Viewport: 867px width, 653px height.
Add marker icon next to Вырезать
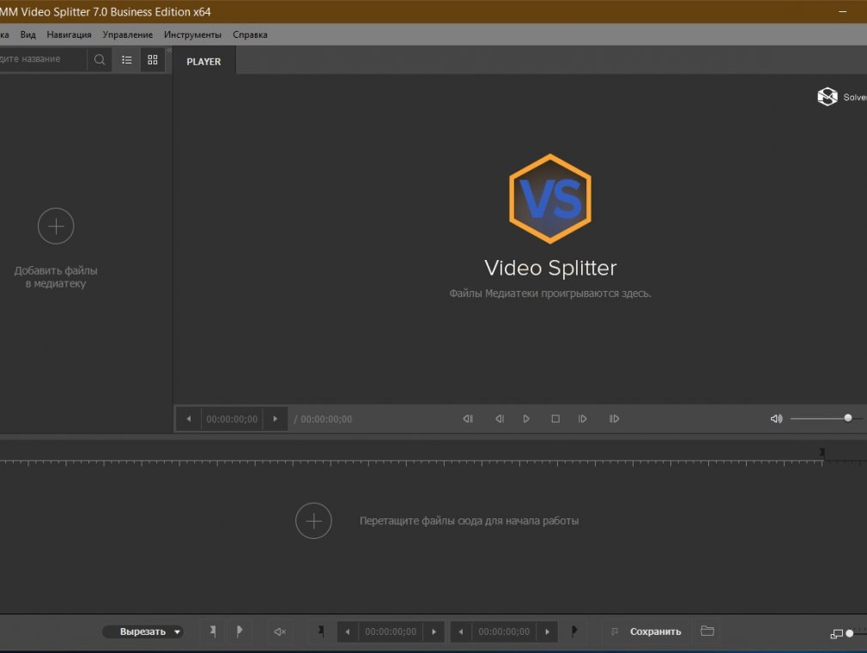coord(213,632)
